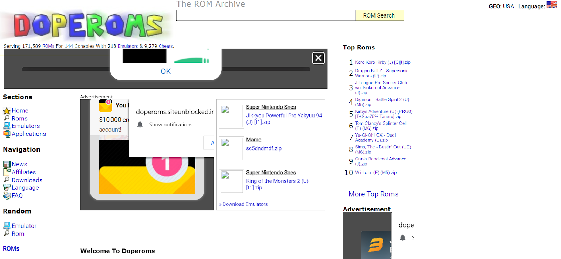Click the FAQ icon in Navigation
This screenshot has width=561, height=259.
[7, 196]
